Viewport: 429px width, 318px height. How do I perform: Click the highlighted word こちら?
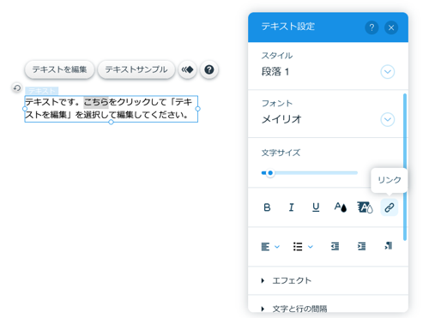point(96,102)
